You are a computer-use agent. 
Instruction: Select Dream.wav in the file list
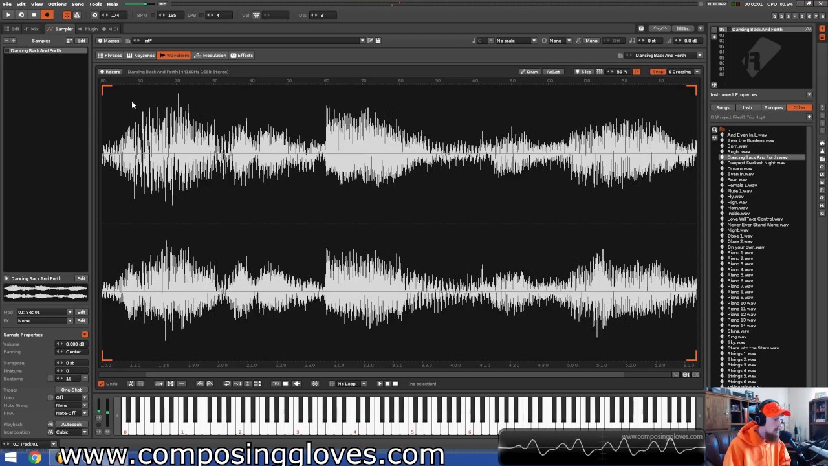739,168
